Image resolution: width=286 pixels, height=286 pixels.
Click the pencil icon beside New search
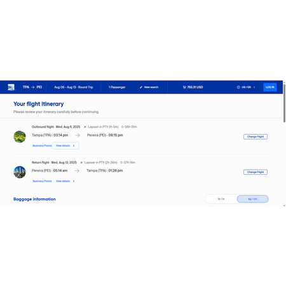point(141,87)
